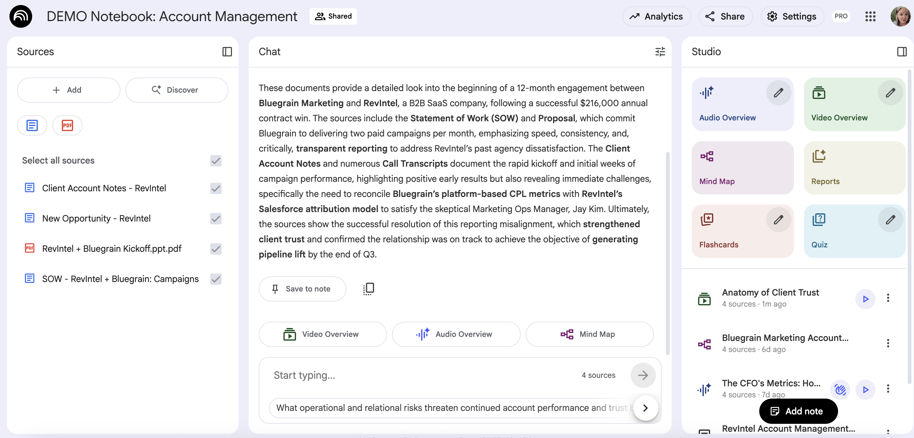Open more options for Bluegrain Marketing Account mind map

(x=888, y=343)
